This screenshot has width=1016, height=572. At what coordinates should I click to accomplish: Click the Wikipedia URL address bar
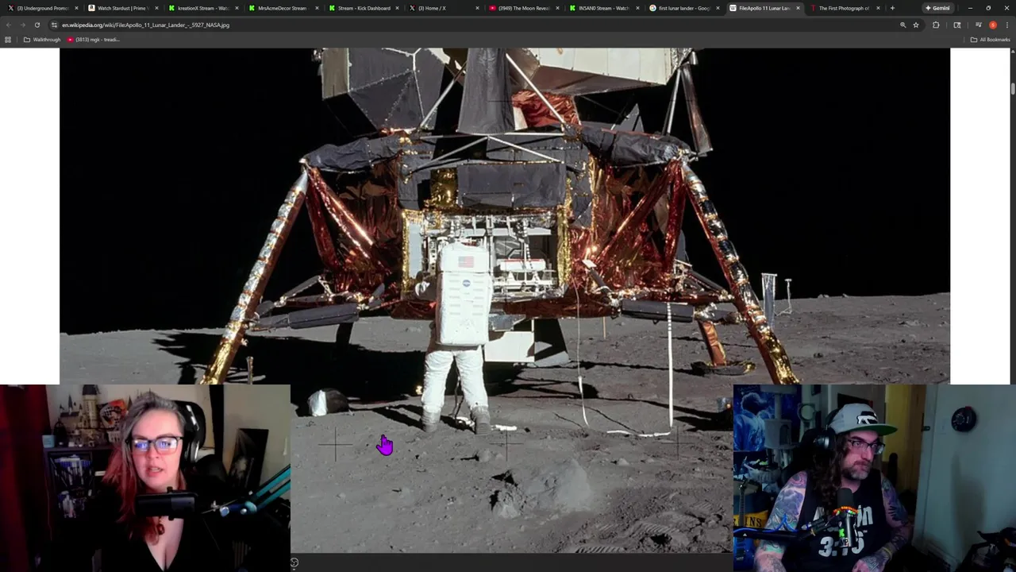tap(476, 25)
